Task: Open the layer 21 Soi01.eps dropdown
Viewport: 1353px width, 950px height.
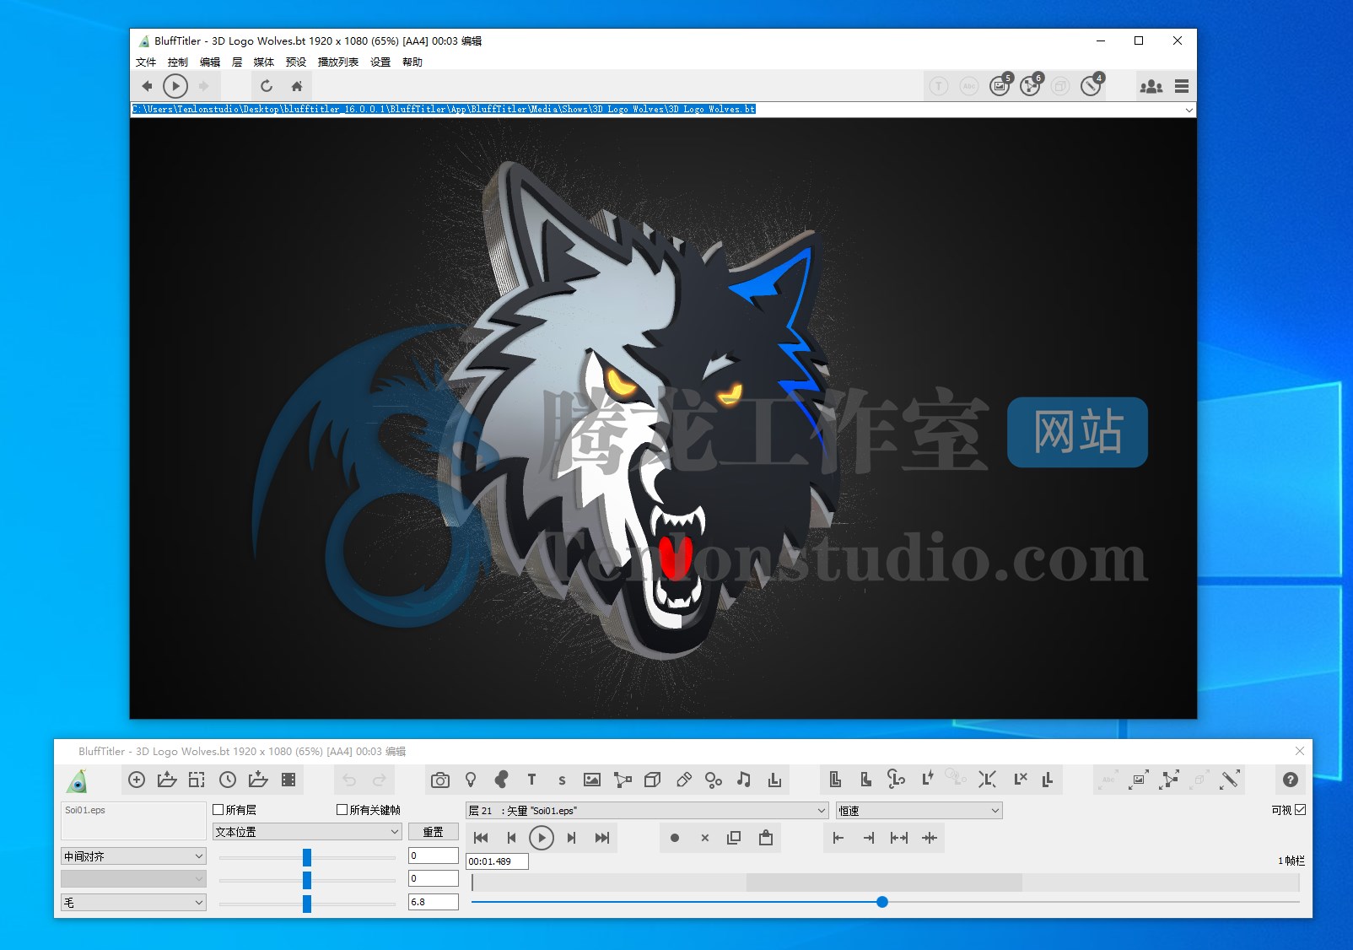Action: (647, 811)
